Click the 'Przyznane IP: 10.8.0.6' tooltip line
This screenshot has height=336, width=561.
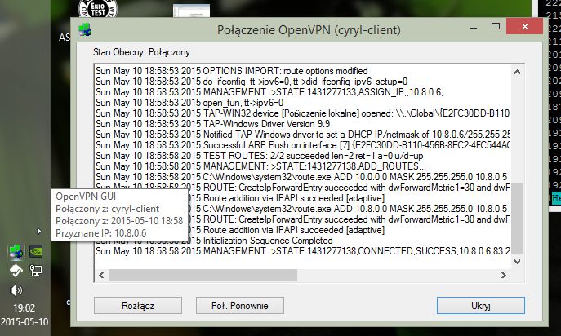point(101,233)
